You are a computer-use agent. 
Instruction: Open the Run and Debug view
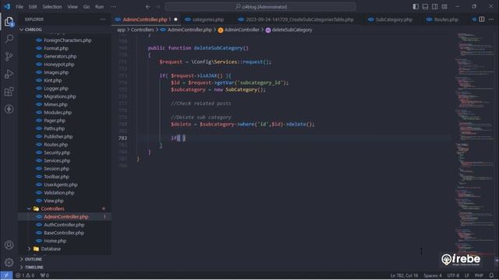9,74
